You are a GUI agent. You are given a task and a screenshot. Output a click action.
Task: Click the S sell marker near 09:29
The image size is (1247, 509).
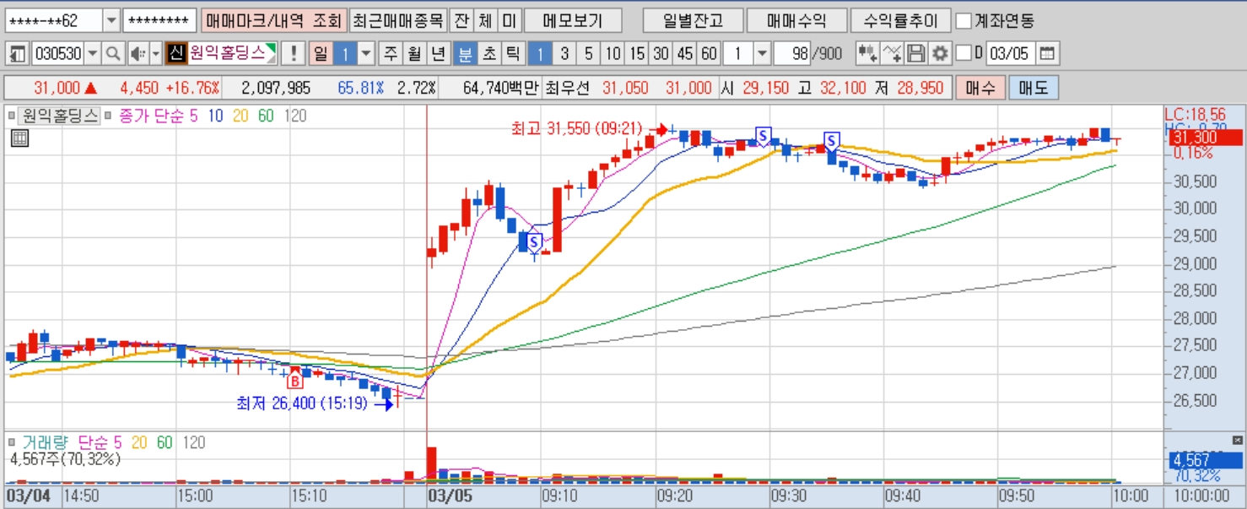pyautogui.click(x=763, y=135)
